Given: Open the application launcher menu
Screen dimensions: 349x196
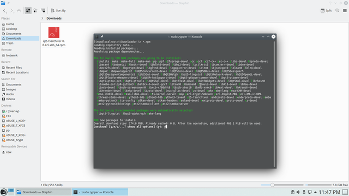Looking at the screenshot, I should [4, 192].
